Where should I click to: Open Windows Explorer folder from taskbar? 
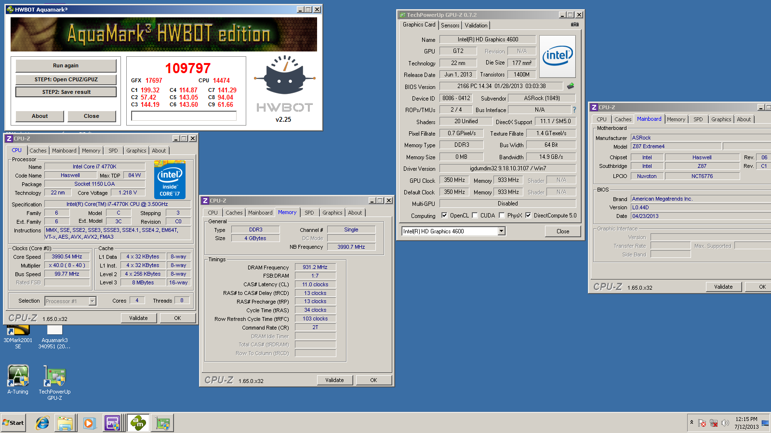pyautogui.click(x=65, y=423)
